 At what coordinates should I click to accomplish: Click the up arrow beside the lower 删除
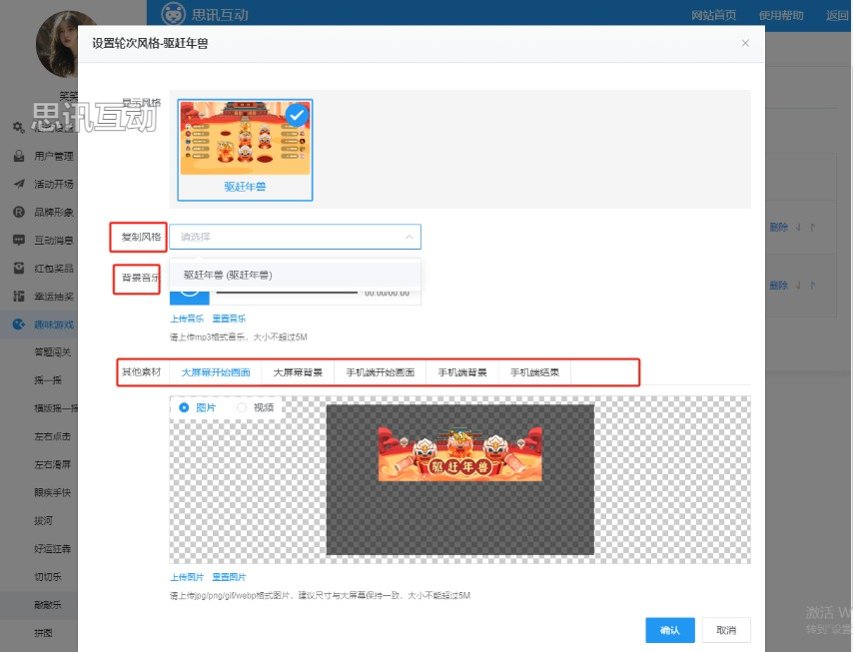pyautogui.click(x=812, y=285)
